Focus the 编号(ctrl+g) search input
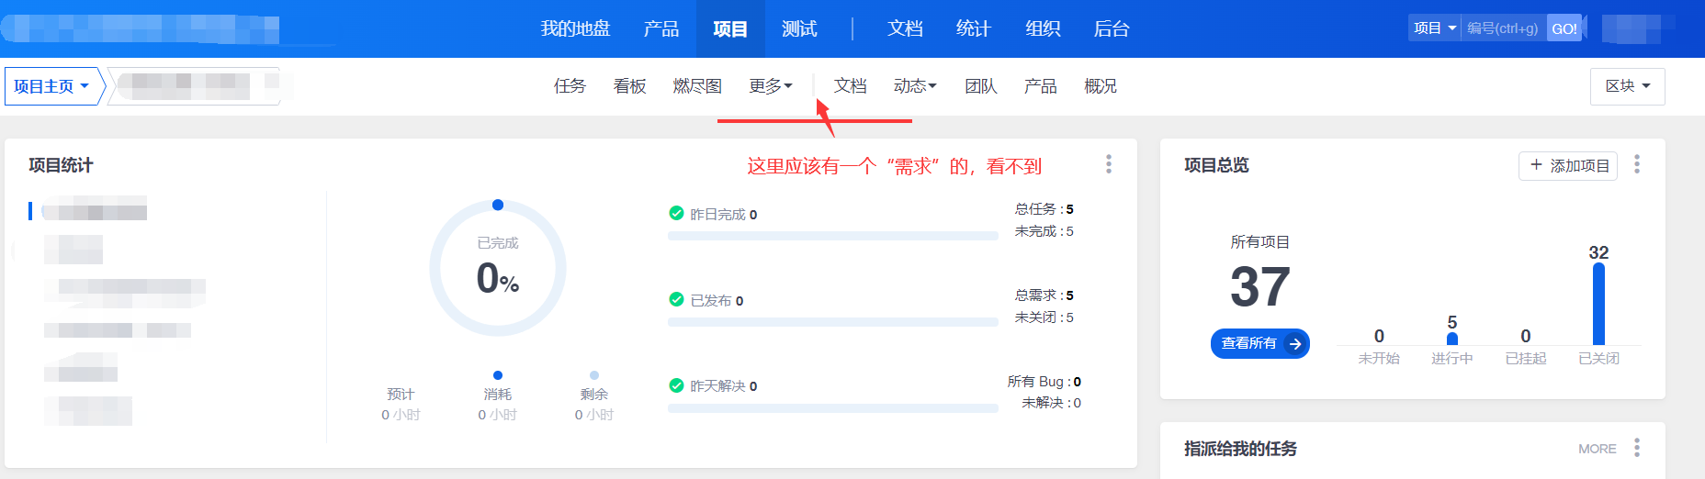 point(1503,28)
